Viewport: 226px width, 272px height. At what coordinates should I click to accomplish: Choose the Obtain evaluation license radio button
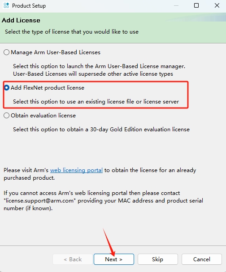tap(6, 115)
